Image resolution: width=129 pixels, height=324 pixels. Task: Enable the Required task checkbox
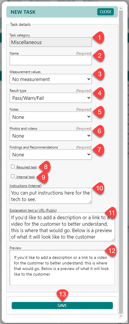(13, 166)
